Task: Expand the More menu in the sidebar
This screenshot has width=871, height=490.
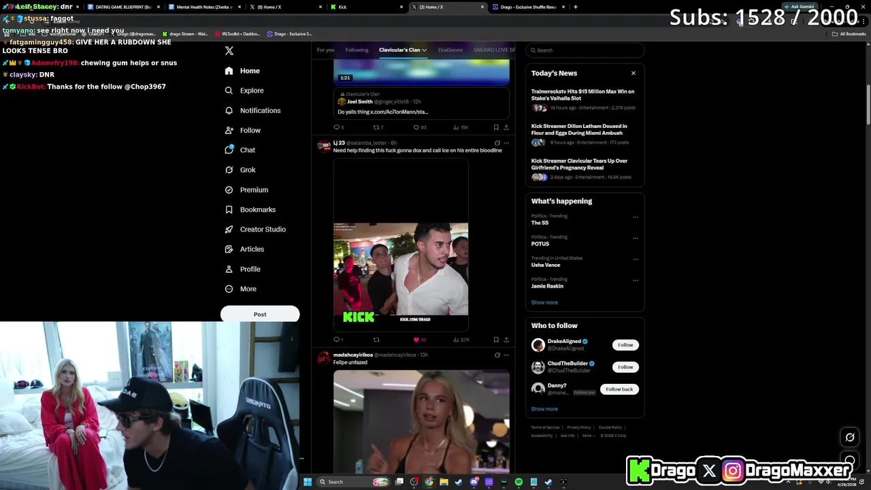Action: pyautogui.click(x=241, y=289)
